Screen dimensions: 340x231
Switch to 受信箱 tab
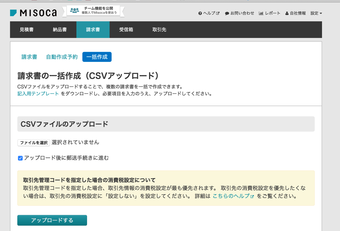point(126,30)
